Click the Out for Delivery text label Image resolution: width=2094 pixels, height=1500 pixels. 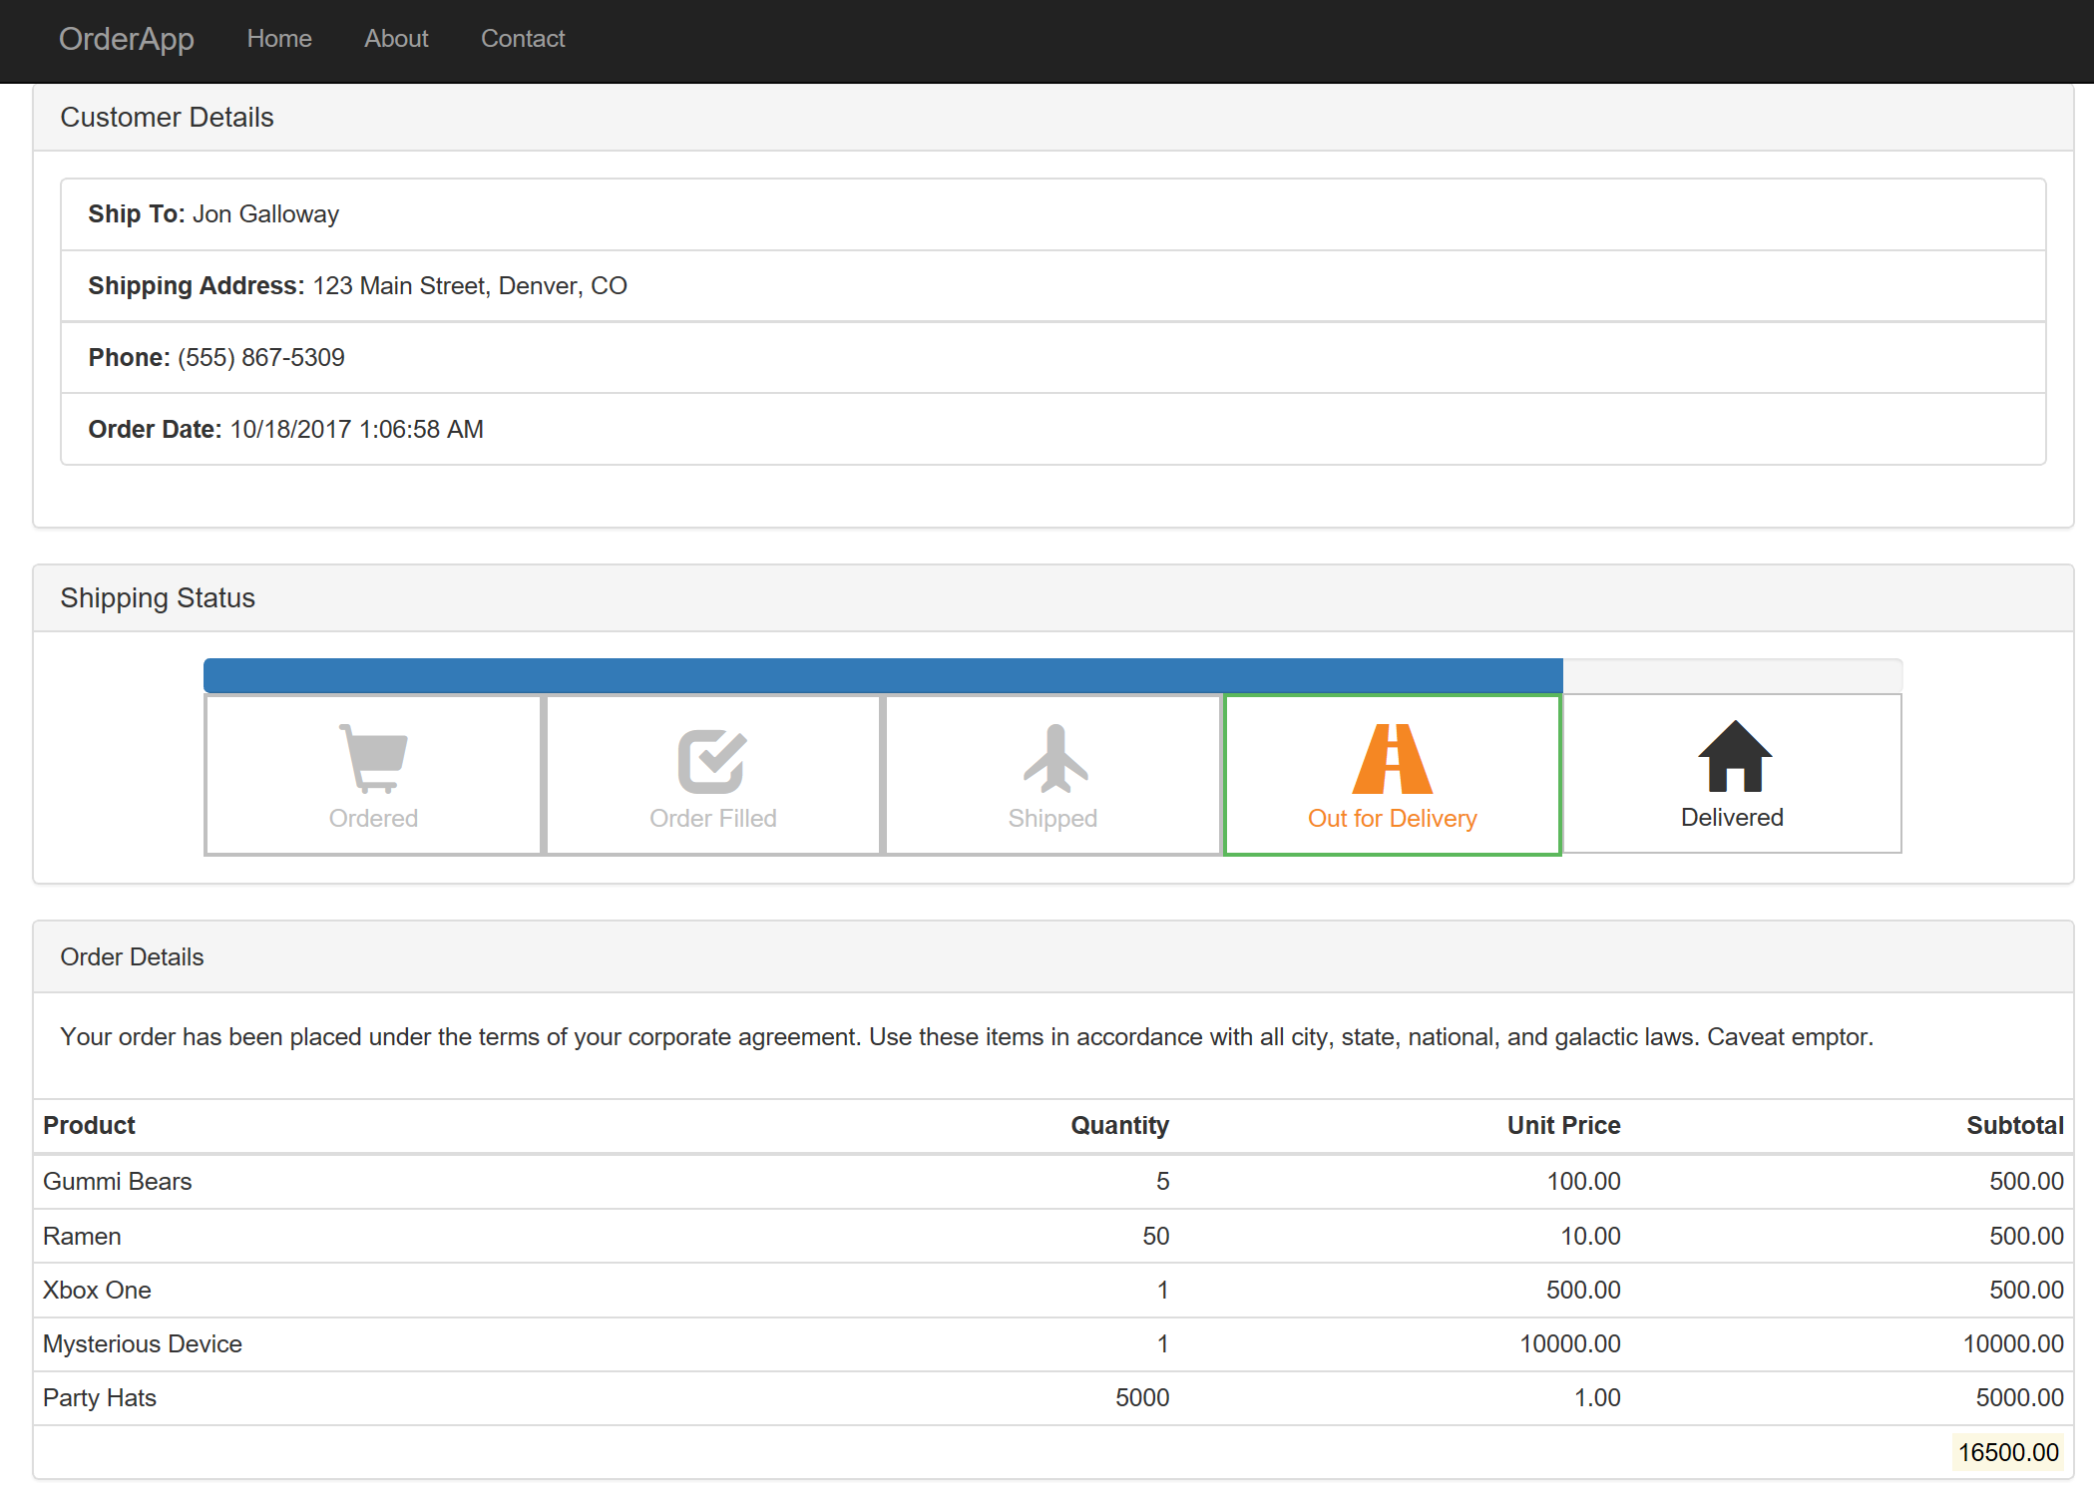(1392, 818)
